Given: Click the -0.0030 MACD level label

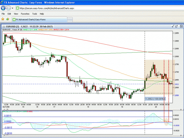Looking at the screenshot, I should pyautogui.click(x=8, y=133).
